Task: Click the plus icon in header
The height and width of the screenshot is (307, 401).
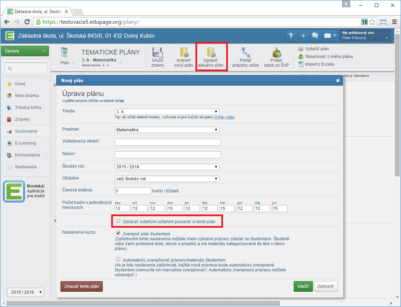Action: coord(303,36)
